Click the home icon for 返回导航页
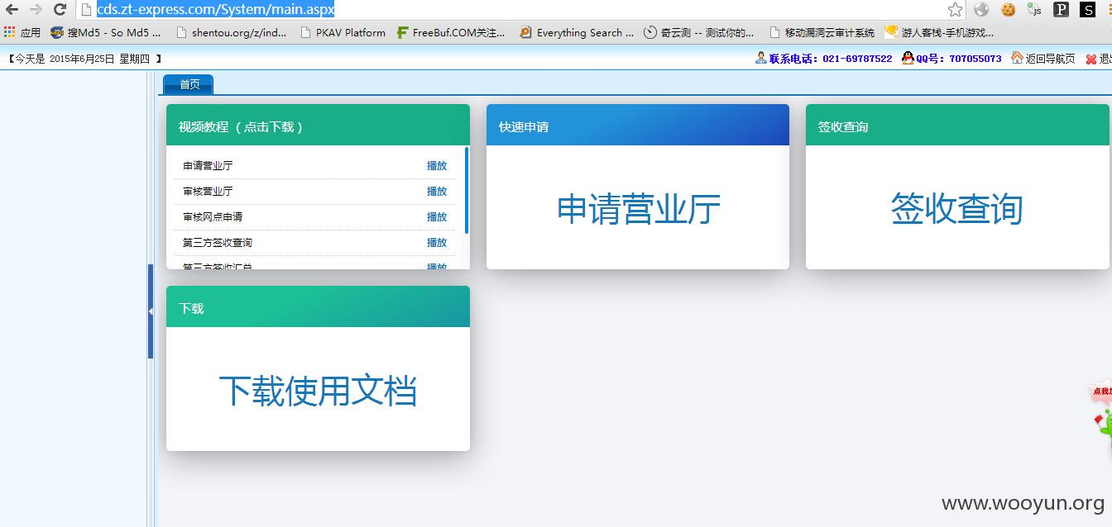Viewport: 1112px width, 527px height. [1017, 59]
